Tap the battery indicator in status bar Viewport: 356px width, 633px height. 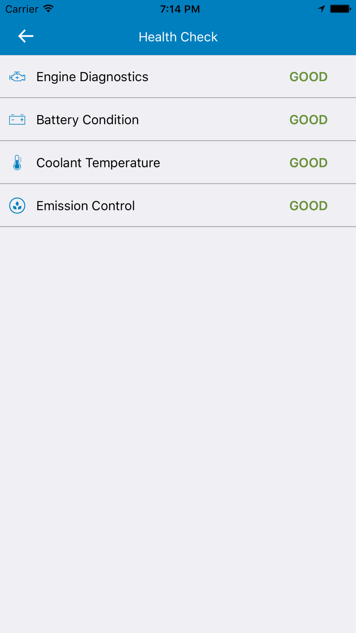[340, 9]
